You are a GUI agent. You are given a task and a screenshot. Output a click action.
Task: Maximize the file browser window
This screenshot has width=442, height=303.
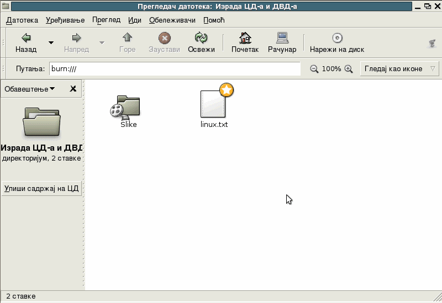tap(428, 6)
